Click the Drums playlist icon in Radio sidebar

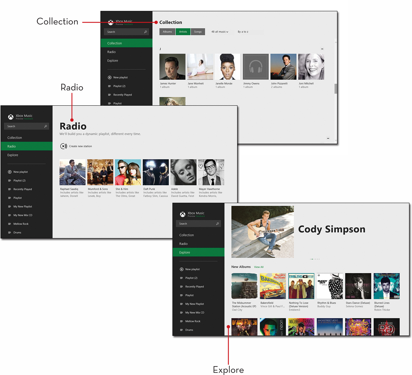[10, 233]
